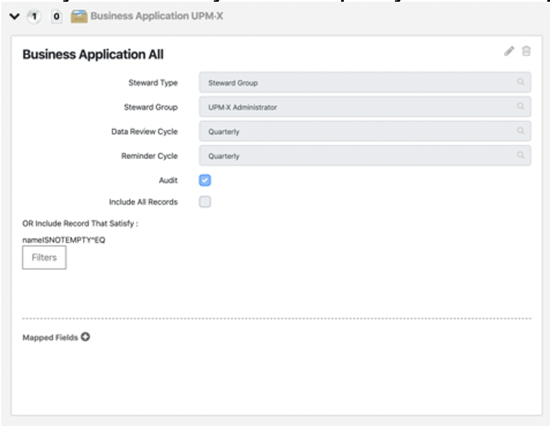This screenshot has height=426, width=550.
Task: Add a mapped field with plus icon
Action: pyautogui.click(x=85, y=337)
